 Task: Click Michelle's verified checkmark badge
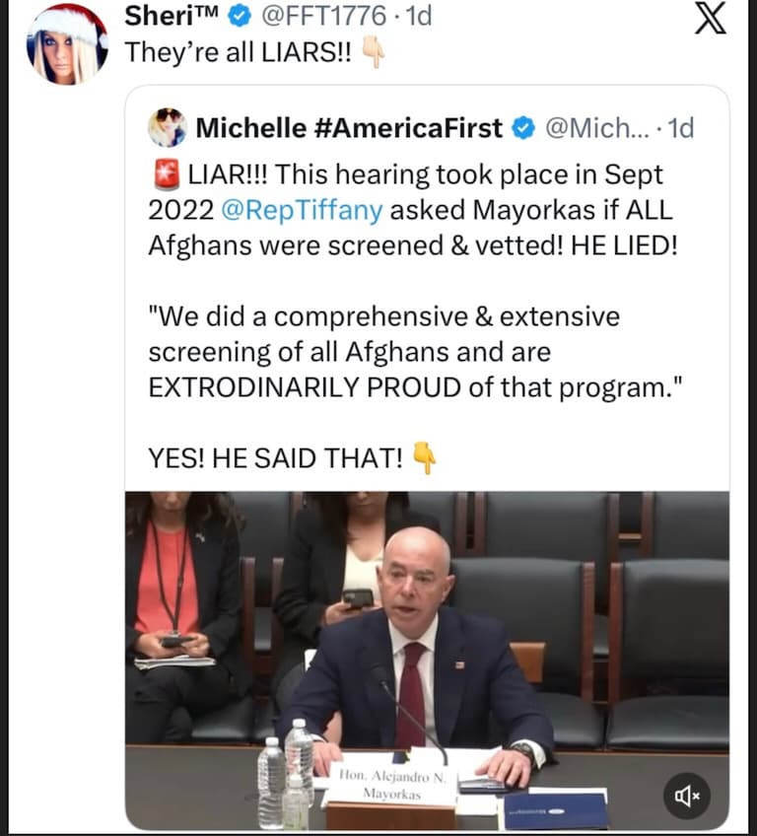click(x=525, y=128)
